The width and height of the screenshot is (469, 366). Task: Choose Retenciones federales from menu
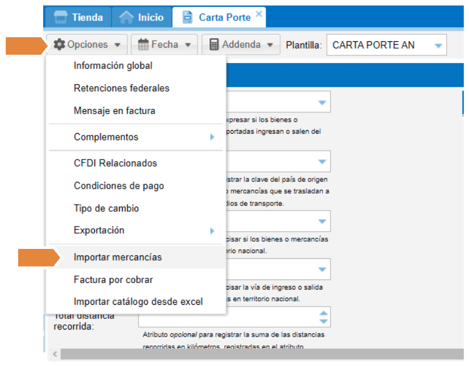121,88
